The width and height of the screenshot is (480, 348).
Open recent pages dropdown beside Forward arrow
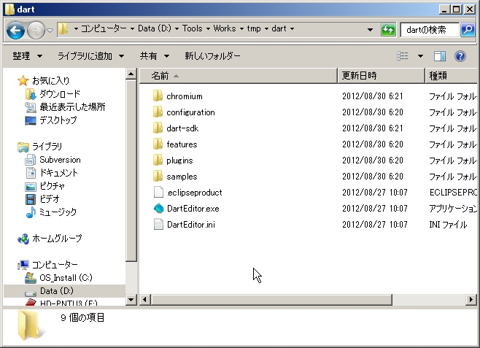coord(50,31)
